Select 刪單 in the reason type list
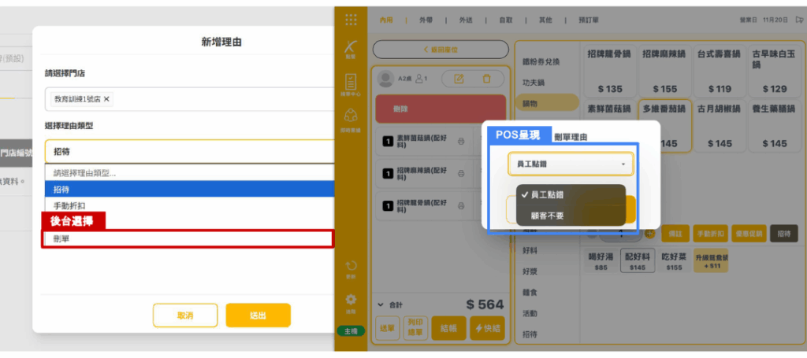 click(188, 238)
